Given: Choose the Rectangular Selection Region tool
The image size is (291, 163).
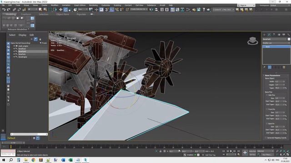Looking at the screenshot, I should pyautogui.click(x=50, y=10).
